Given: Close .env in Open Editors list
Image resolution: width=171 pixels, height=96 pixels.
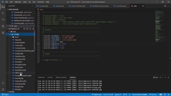Looking at the screenshot, I should tap(10, 26).
